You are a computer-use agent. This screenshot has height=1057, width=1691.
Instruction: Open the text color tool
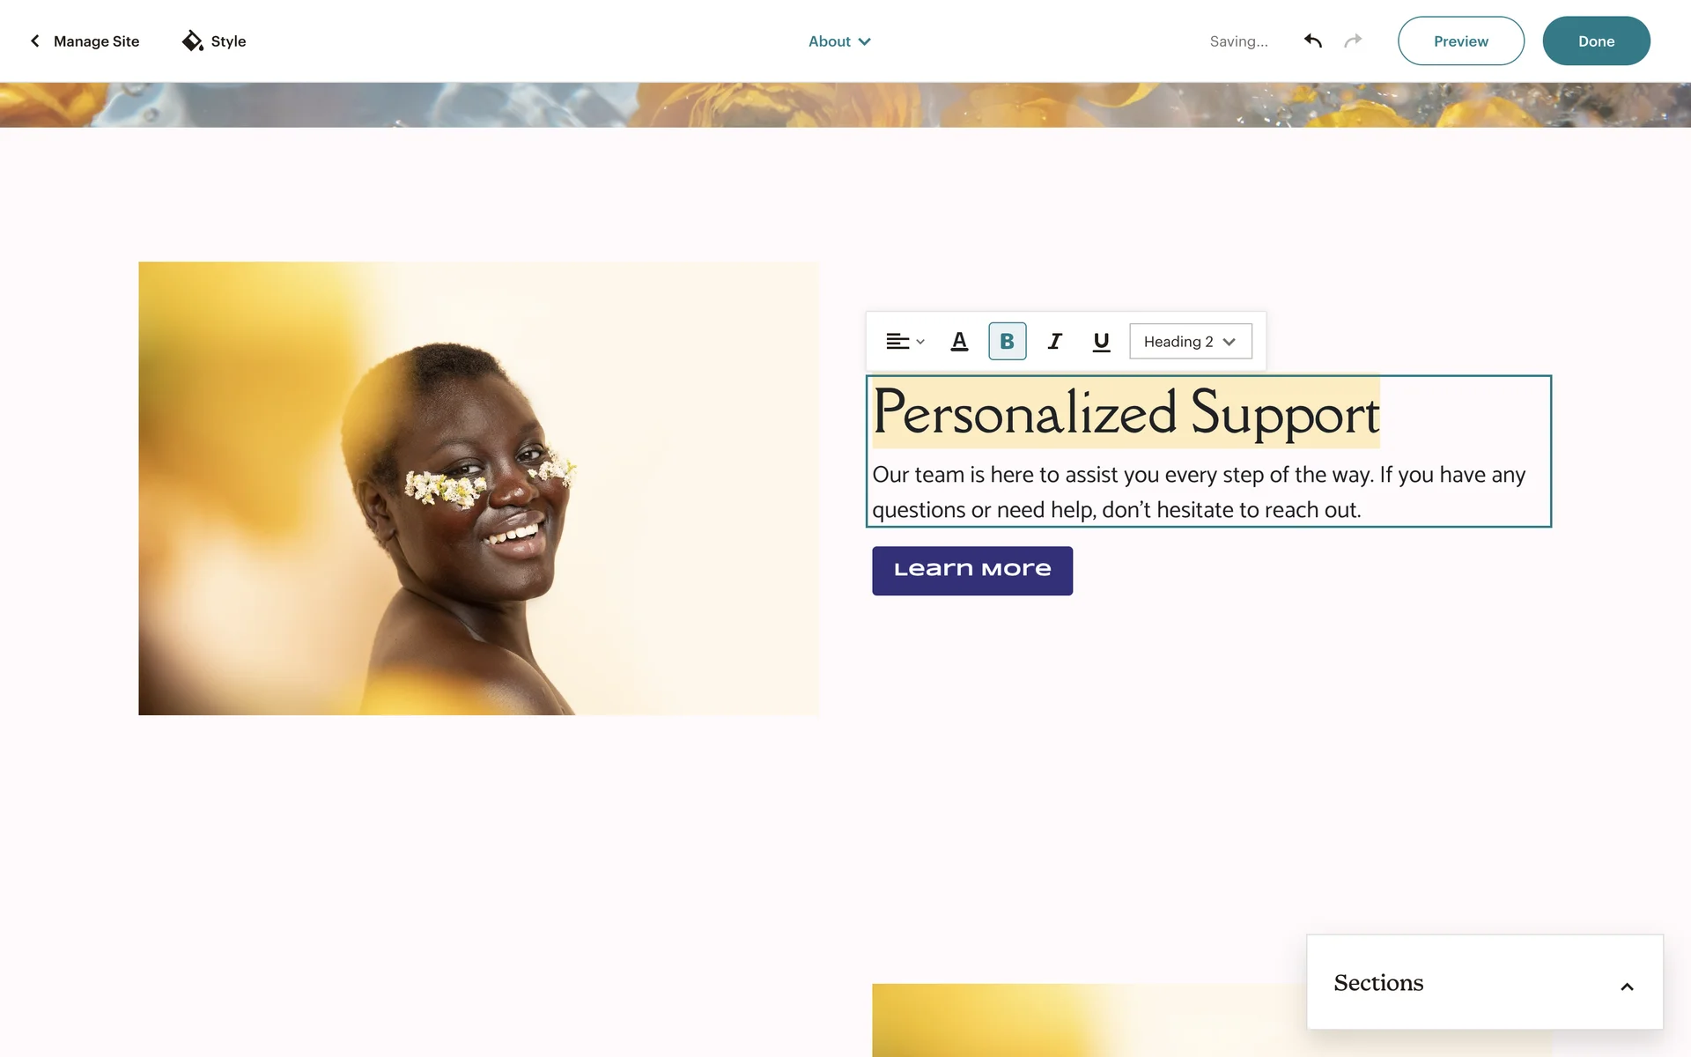959,342
